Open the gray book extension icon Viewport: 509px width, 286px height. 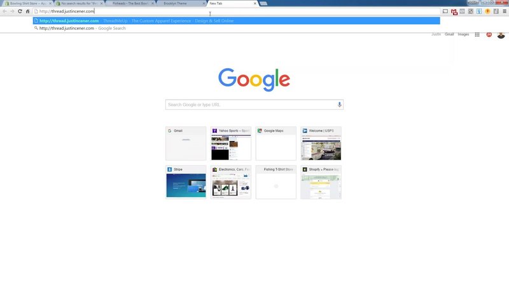tap(463, 11)
